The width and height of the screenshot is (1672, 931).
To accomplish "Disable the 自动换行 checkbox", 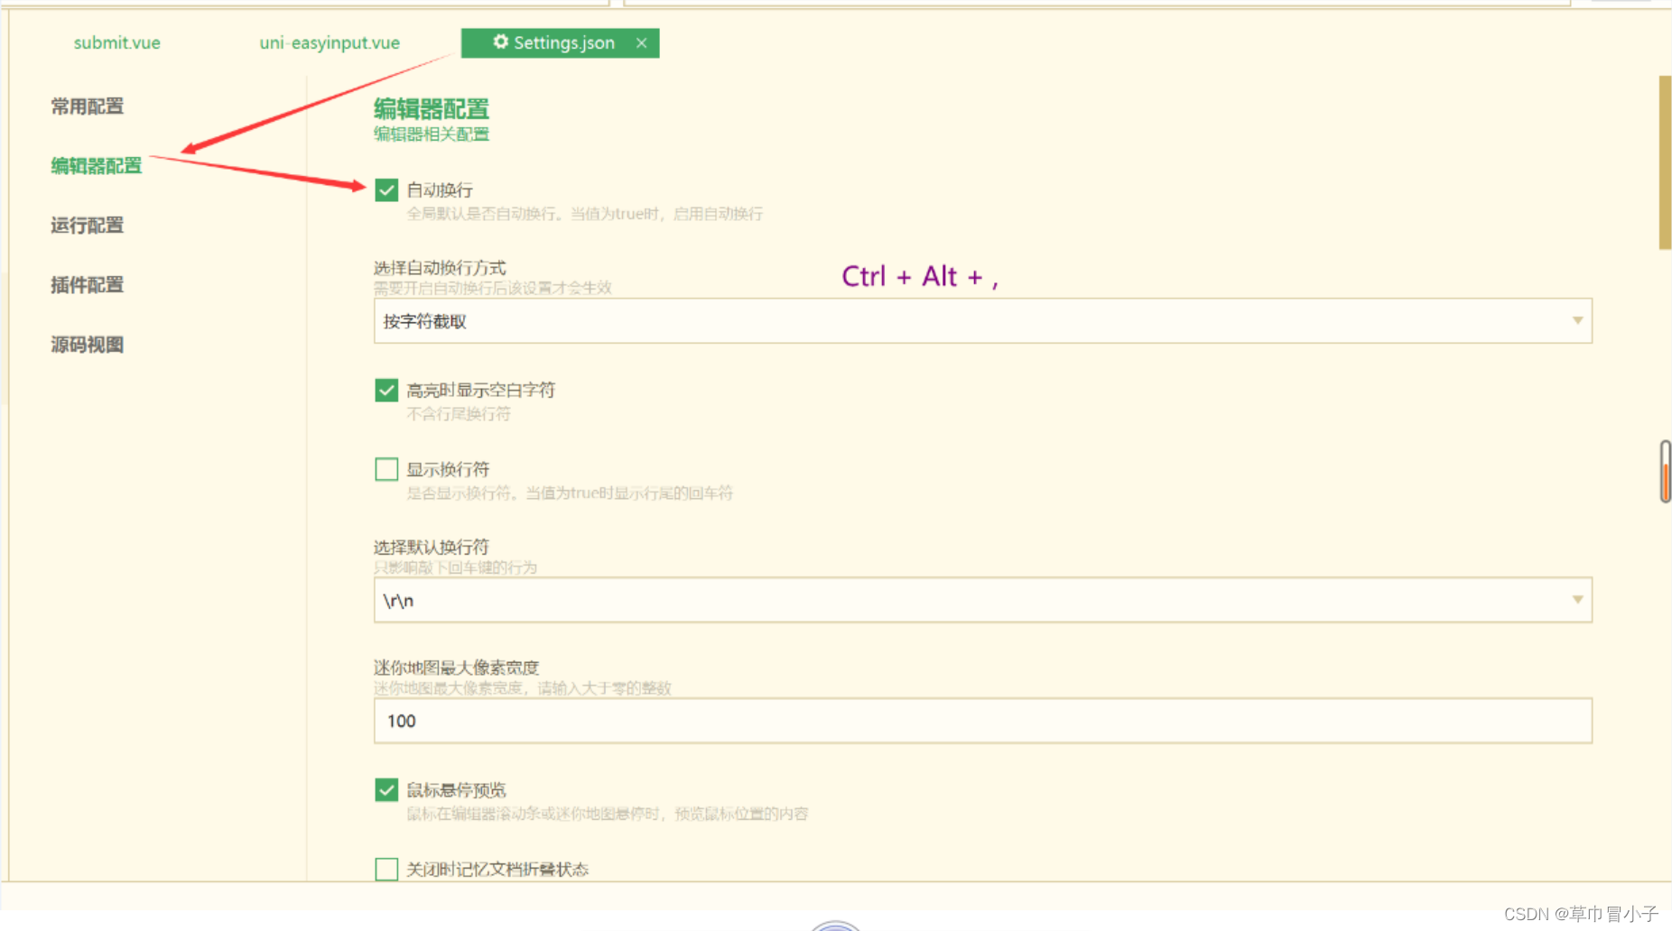I will click(386, 189).
